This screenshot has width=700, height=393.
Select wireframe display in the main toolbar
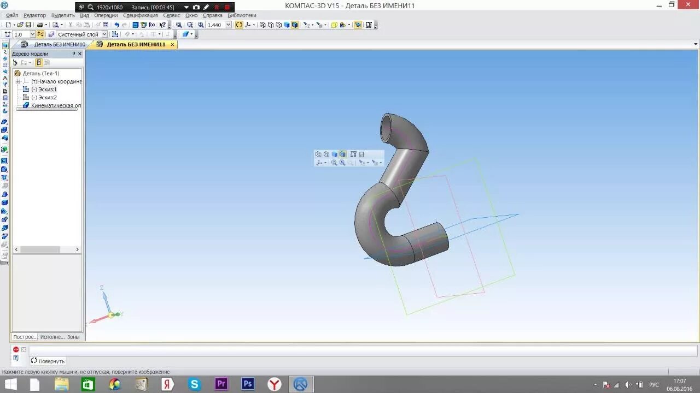coord(262,25)
